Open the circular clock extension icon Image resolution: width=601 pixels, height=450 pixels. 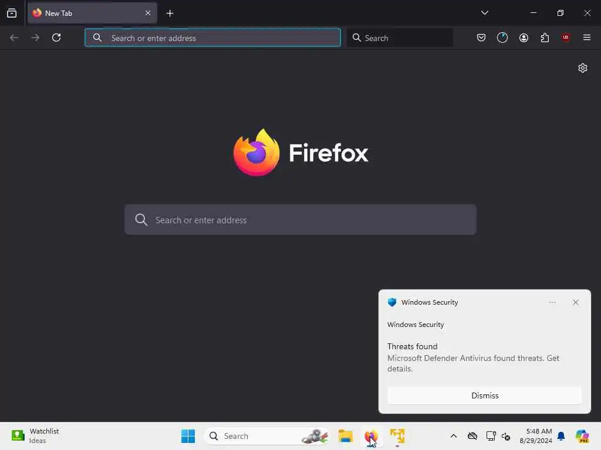(x=502, y=37)
